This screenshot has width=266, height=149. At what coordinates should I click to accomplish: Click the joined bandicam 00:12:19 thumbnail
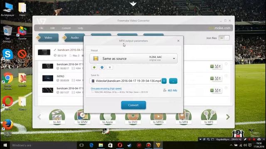pyautogui.click(x=44, y=52)
